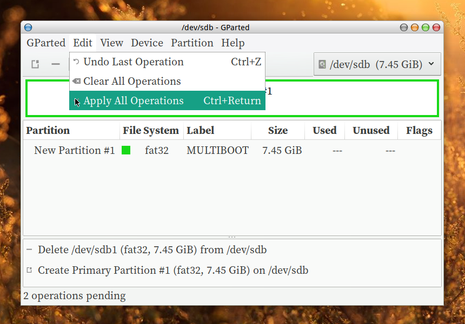Click the New partition toolbar icon

(35, 64)
